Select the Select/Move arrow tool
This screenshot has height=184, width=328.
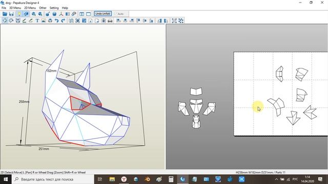click(x=5, y=20)
